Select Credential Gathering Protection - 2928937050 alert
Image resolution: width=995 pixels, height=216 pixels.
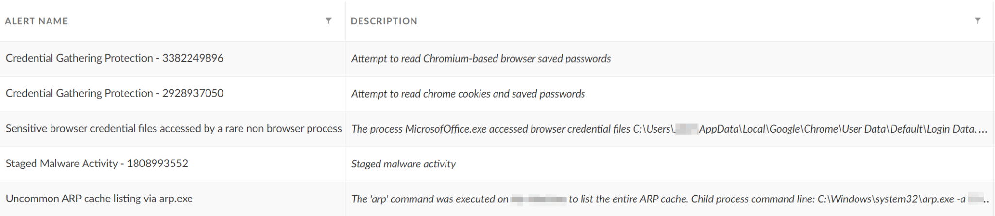[115, 93]
